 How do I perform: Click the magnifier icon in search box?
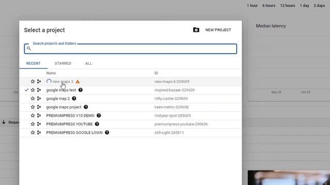29,48
